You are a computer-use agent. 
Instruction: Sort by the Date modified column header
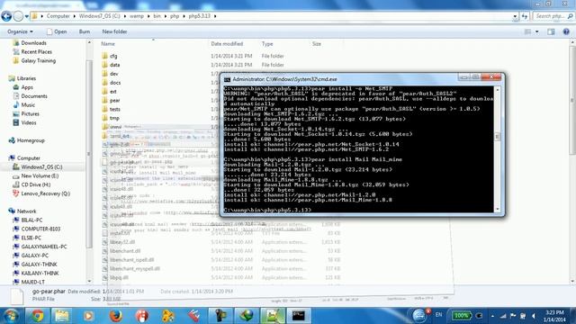click(x=227, y=44)
